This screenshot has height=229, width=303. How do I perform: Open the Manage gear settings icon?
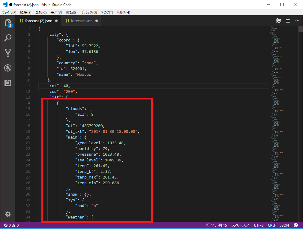[8, 214]
